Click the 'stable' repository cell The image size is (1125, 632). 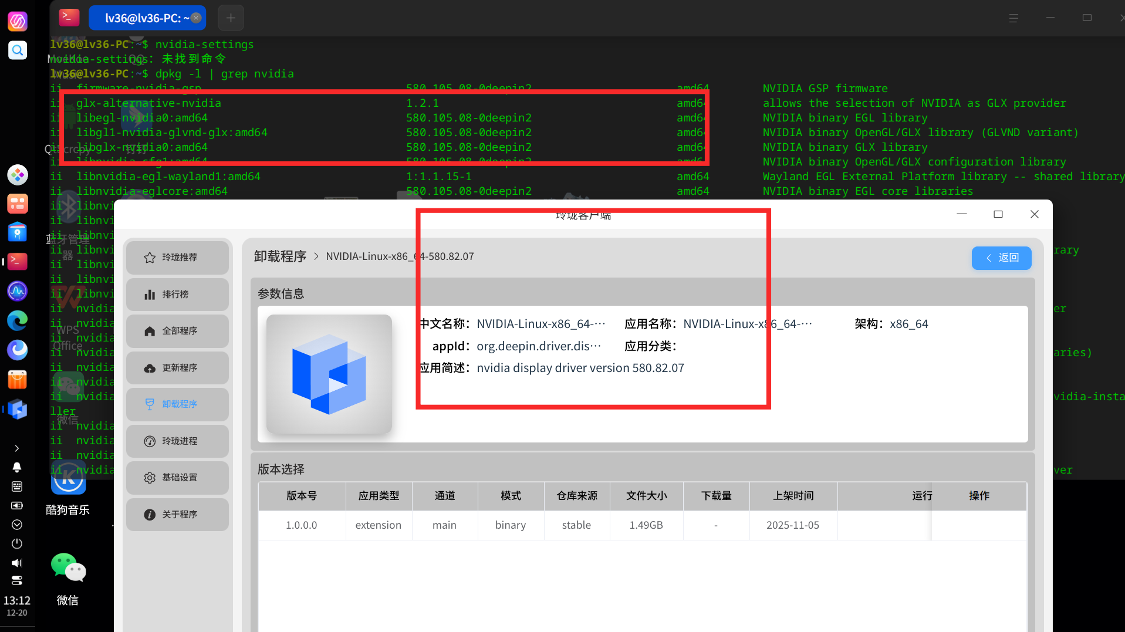click(576, 525)
